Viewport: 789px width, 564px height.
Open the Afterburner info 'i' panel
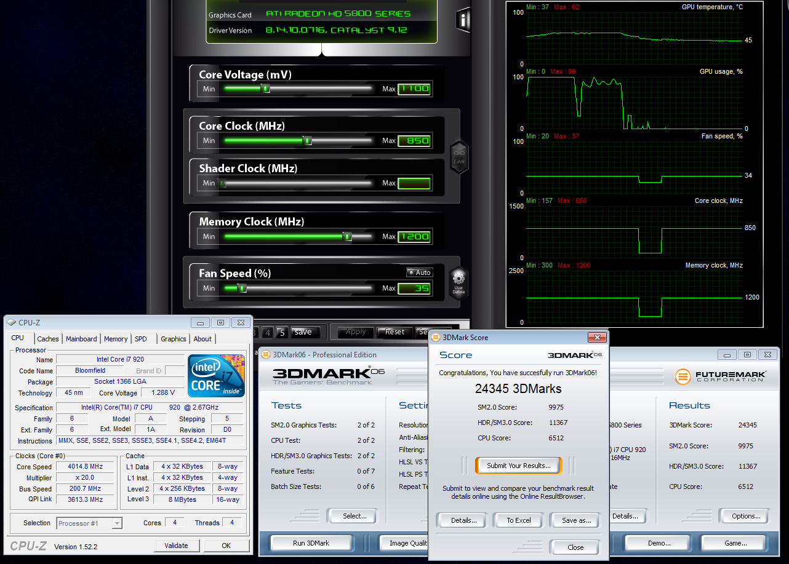pyautogui.click(x=463, y=20)
